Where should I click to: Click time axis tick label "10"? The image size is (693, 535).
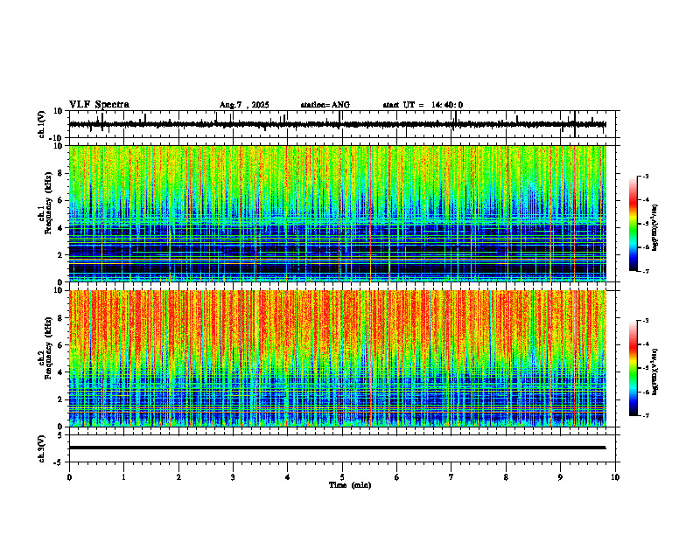coord(615,477)
